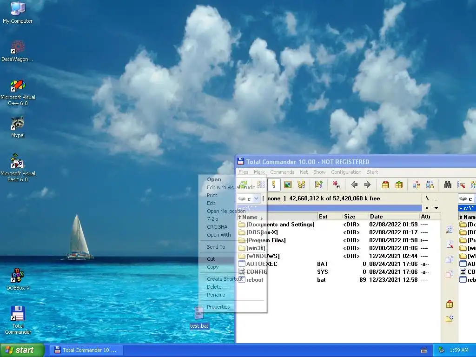Click the root directory backslash button
Image resolution: width=476 pixels, height=357 pixels.
(x=427, y=198)
